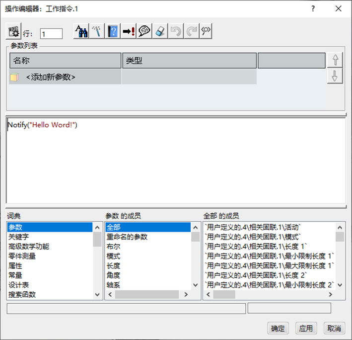Confirm with the 确定 button
Screen dimensions: 352x340
pyautogui.click(x=278, y=328)
